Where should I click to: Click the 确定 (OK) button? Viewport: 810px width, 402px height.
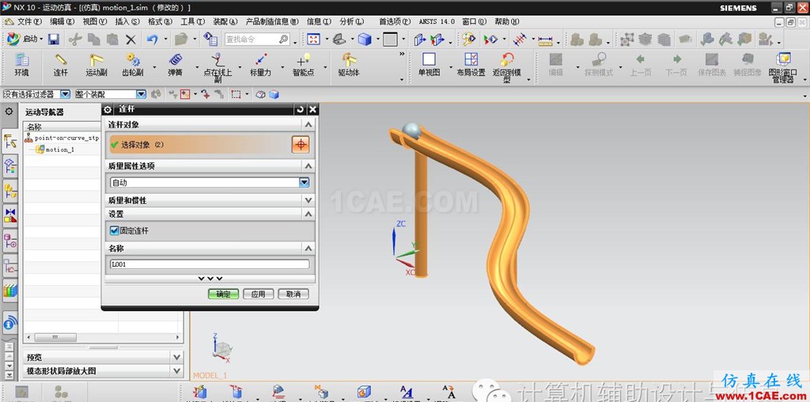[x=223, y=294]
